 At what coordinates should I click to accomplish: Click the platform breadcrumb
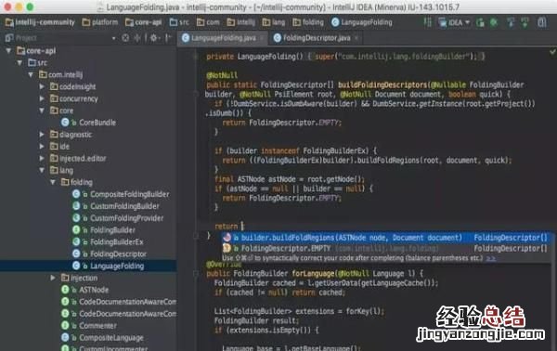click(100, 22)
